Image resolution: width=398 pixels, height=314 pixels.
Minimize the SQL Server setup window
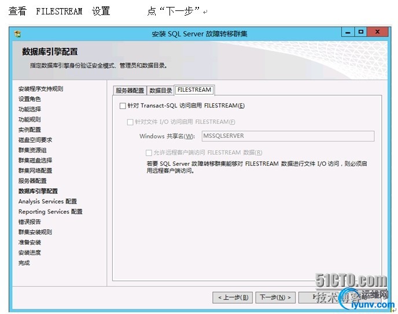[x=348, y=32]
